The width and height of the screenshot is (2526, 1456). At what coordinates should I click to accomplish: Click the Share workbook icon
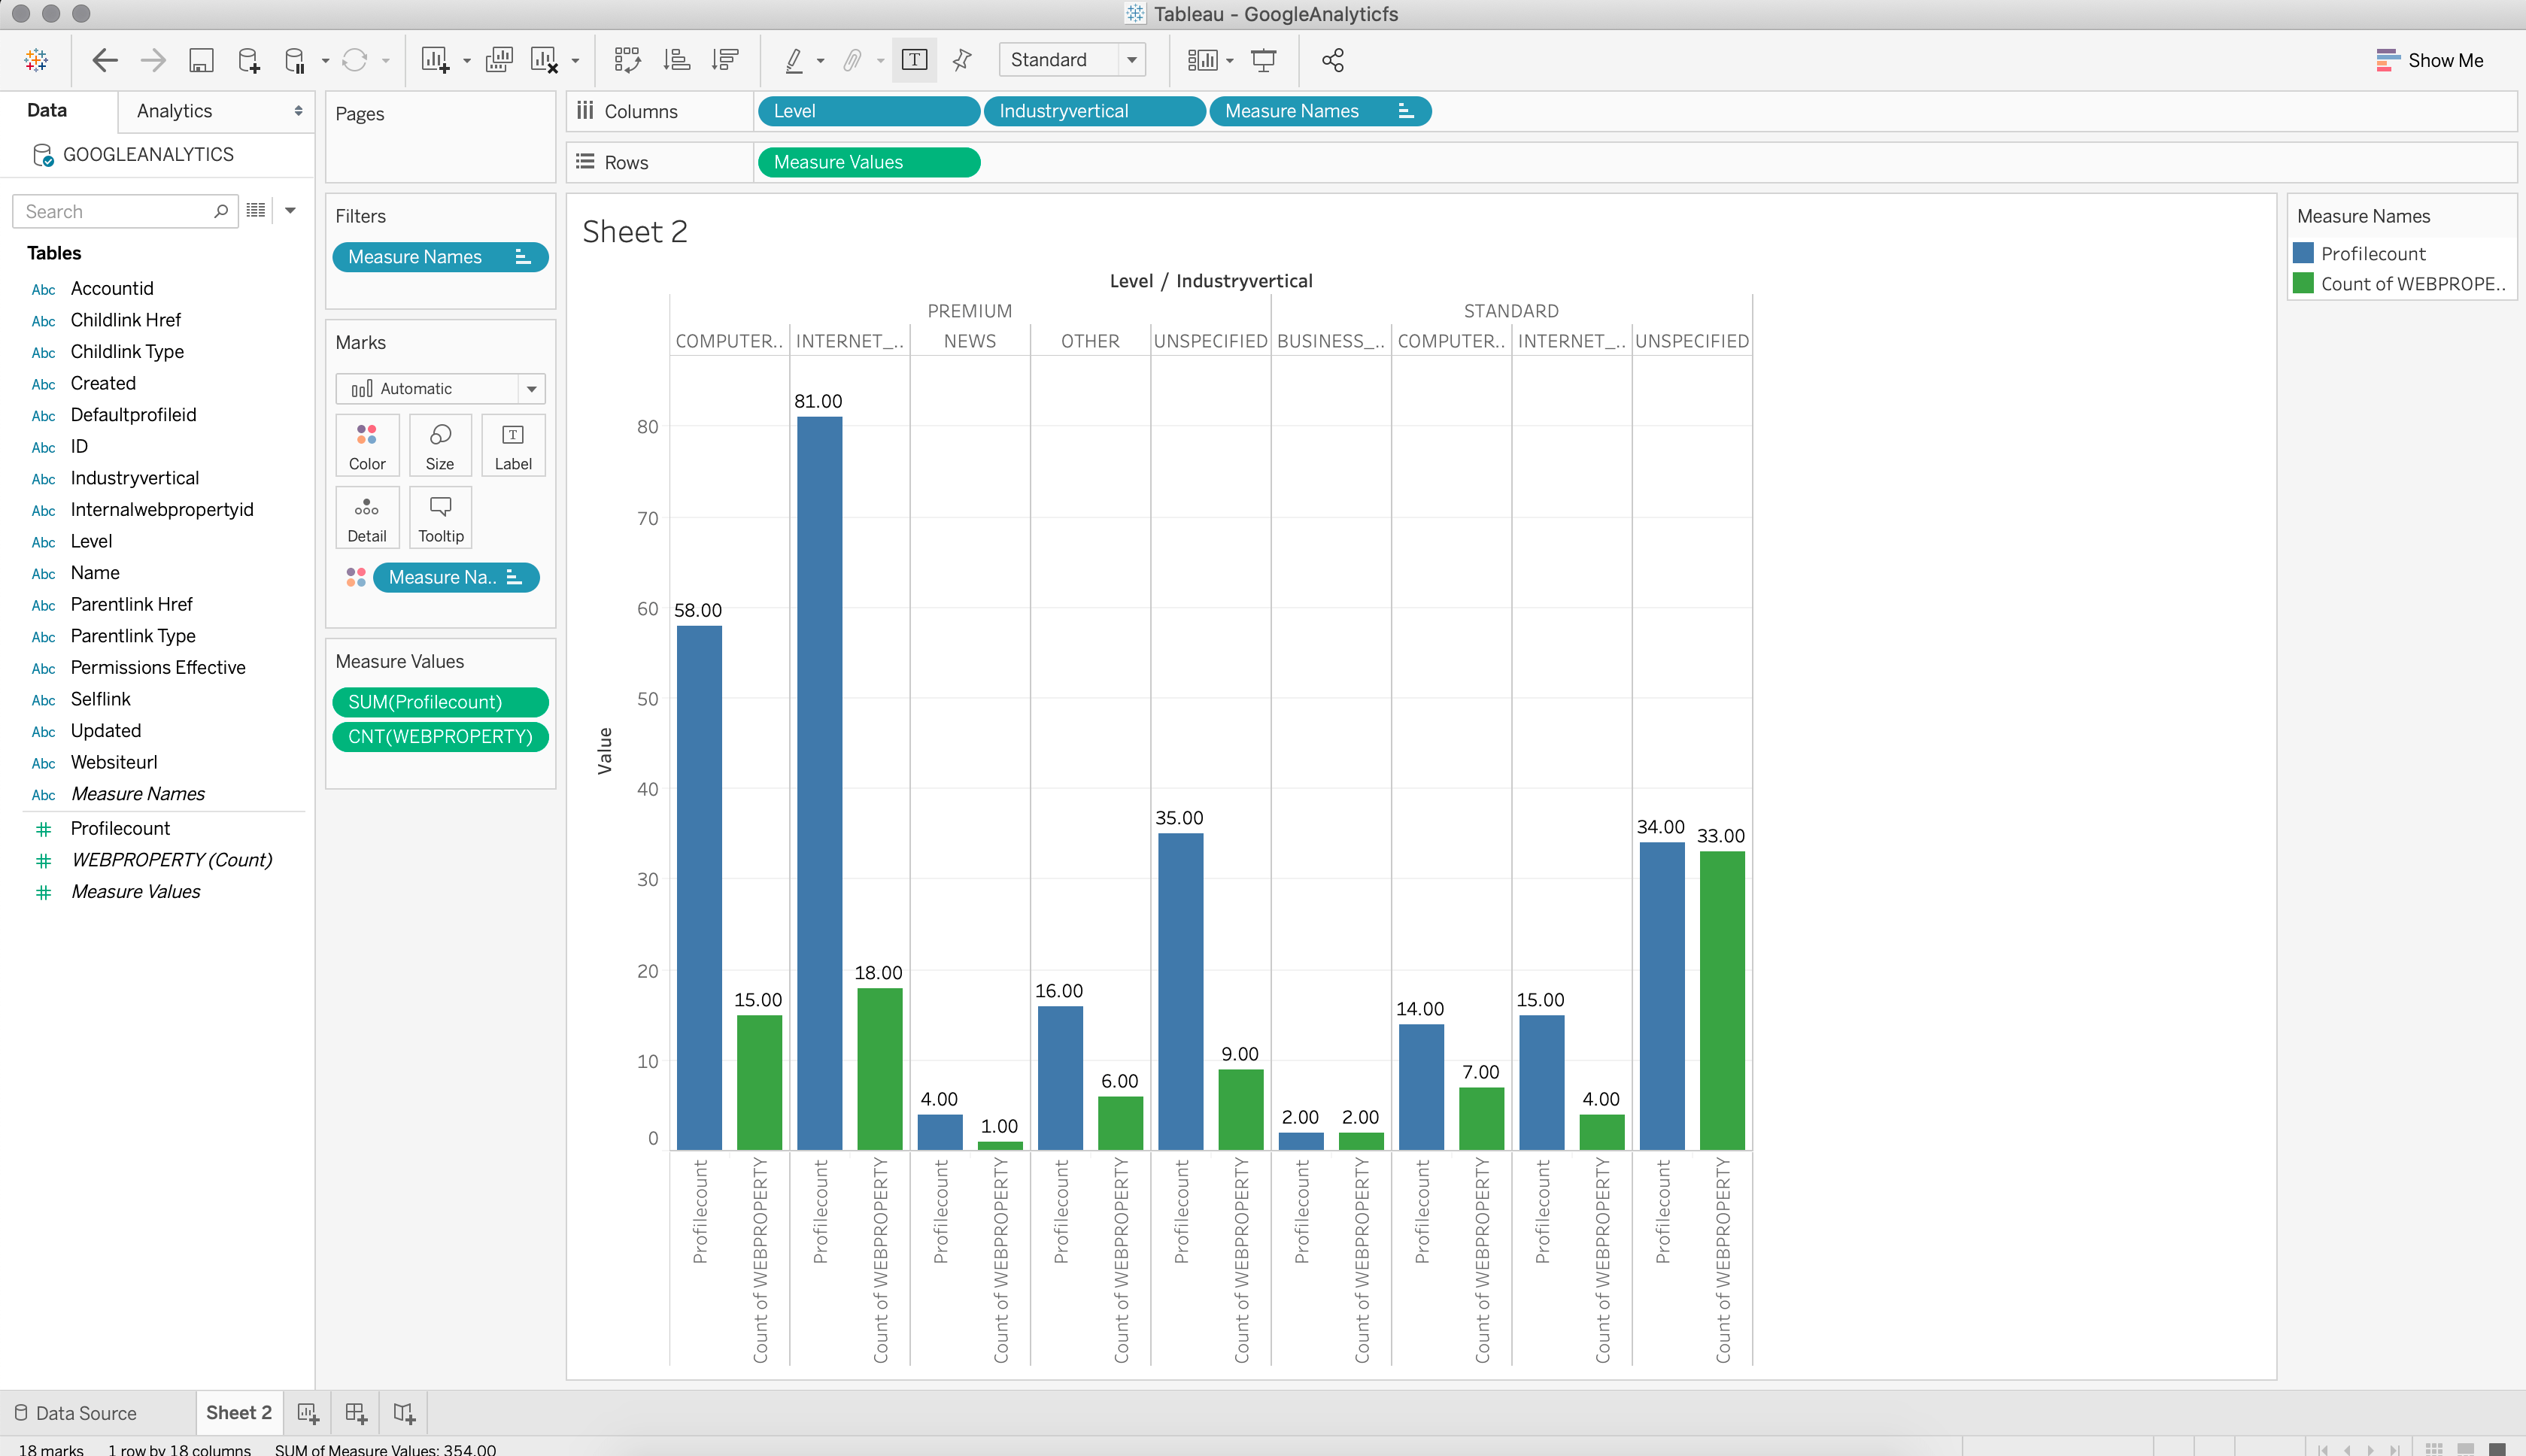(1332, 60)
